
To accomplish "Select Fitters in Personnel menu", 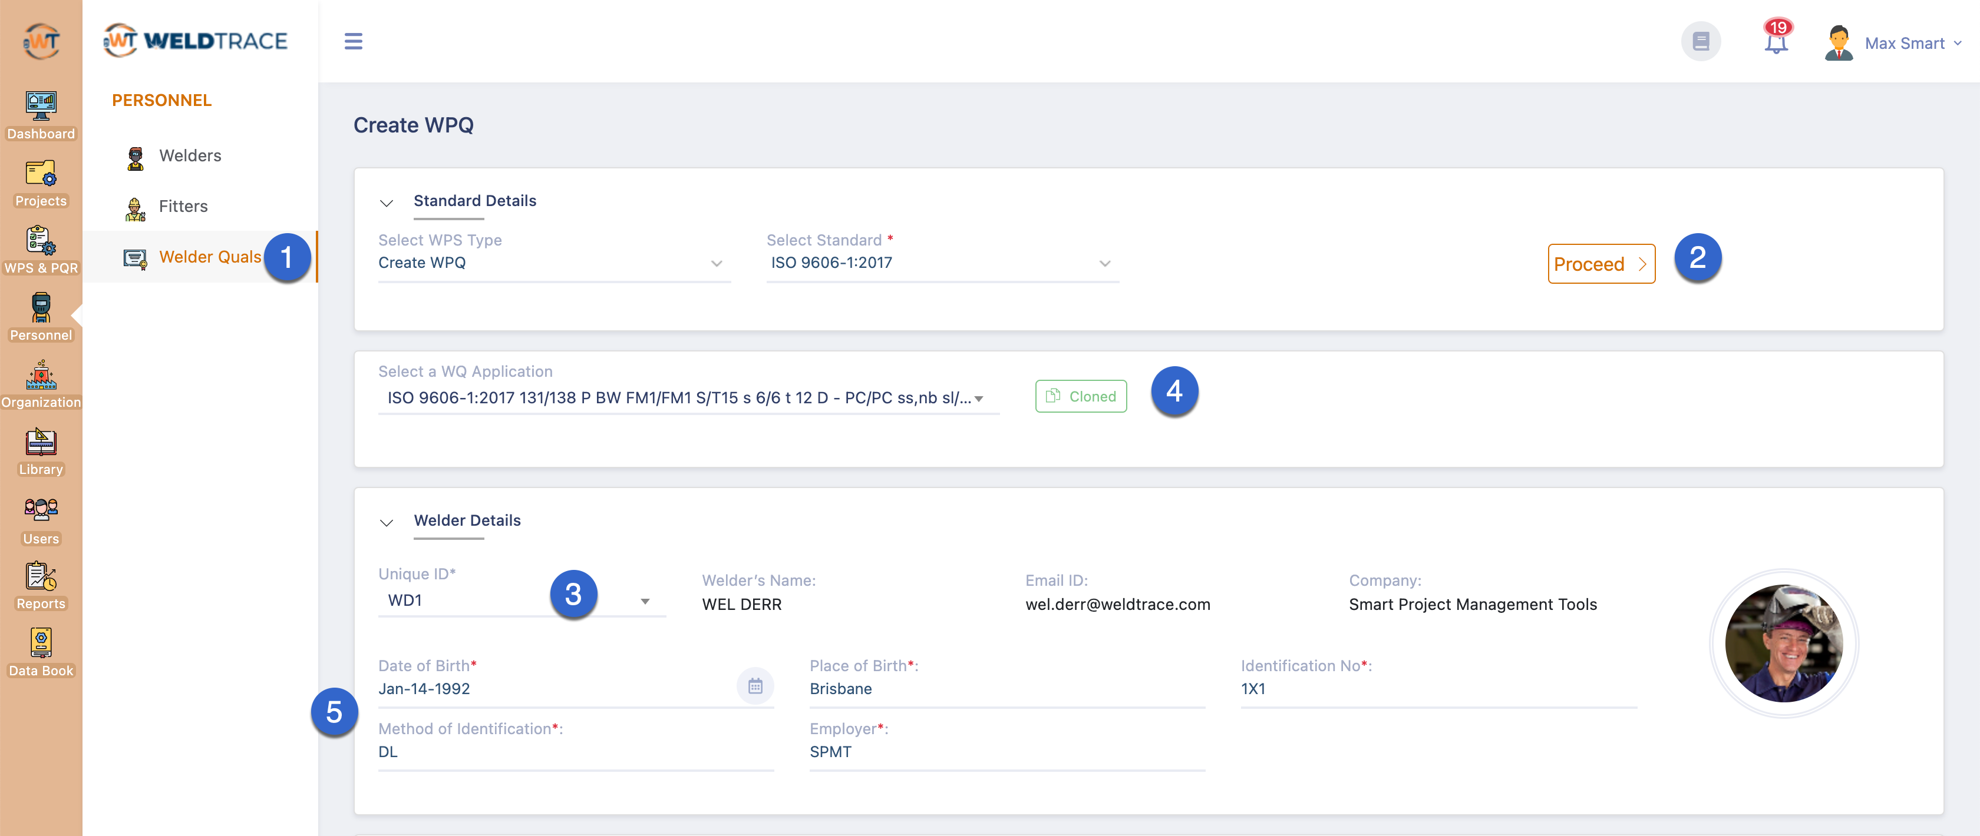I will pyautogui.click(x=183, y=207).
